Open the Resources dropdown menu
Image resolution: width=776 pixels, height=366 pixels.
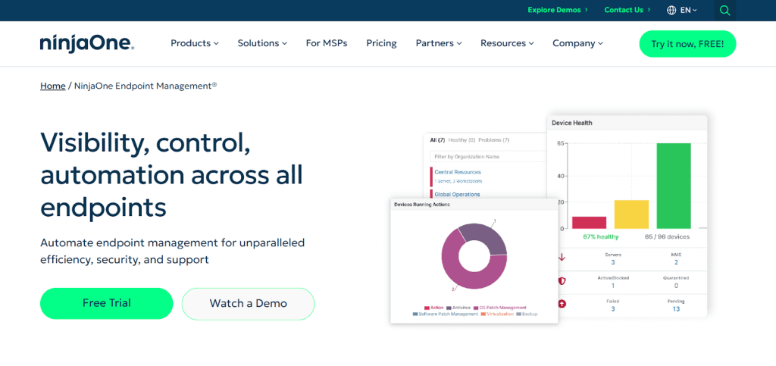point(507,43)
